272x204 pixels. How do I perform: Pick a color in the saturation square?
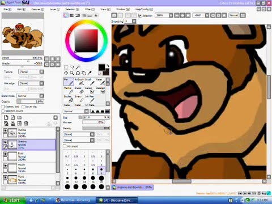[86, 41]
